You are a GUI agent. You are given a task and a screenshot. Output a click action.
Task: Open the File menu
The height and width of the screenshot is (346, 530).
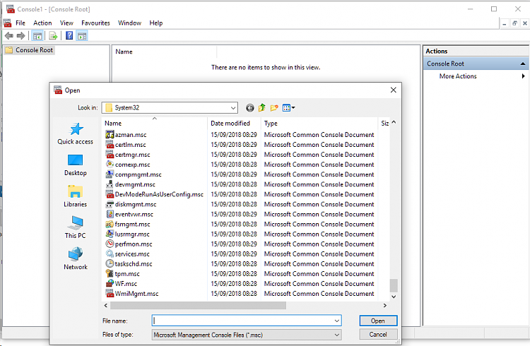point(20,23)
